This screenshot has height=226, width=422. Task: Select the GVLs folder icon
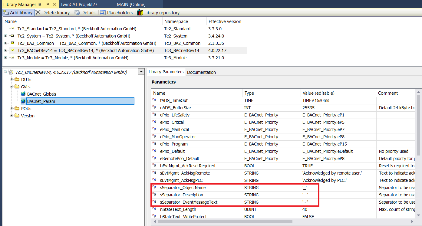17,87
